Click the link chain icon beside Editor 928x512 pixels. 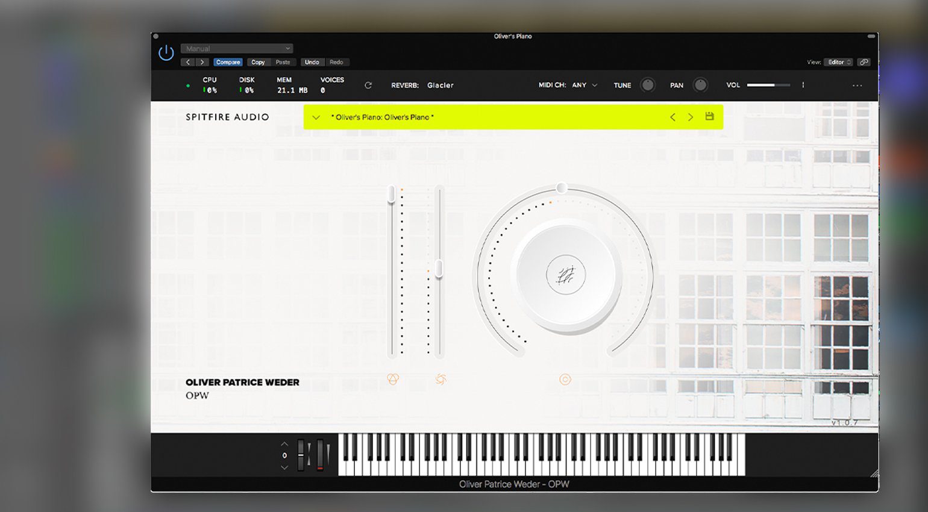pos(864,62)
